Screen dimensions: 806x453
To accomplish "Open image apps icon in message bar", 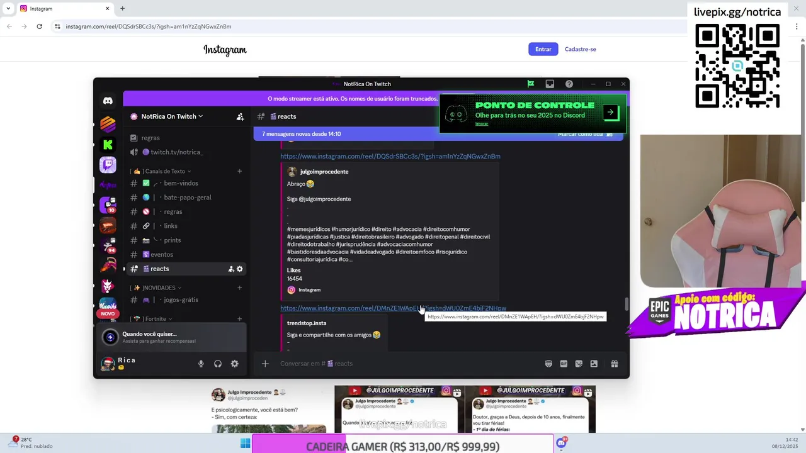I will [x=594, y=364].
